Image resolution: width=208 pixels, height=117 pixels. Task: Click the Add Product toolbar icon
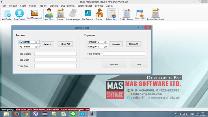click(7, 14)
